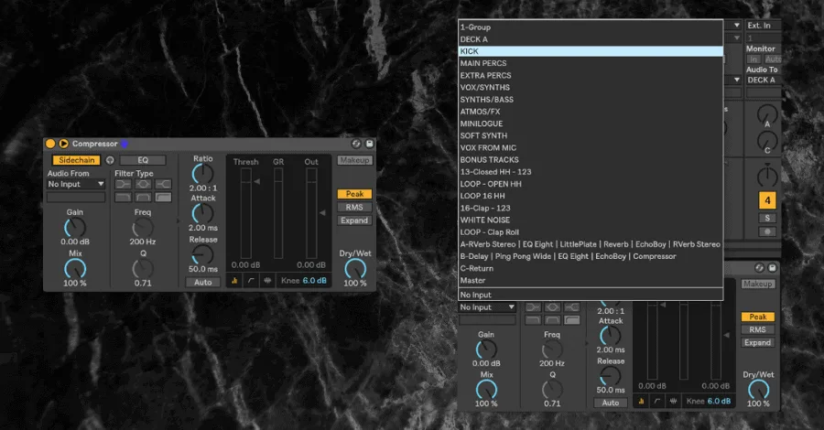Select highpass filter type in left Compressor
This screenshot has width=824, height=430.
(x=164, y=197)
